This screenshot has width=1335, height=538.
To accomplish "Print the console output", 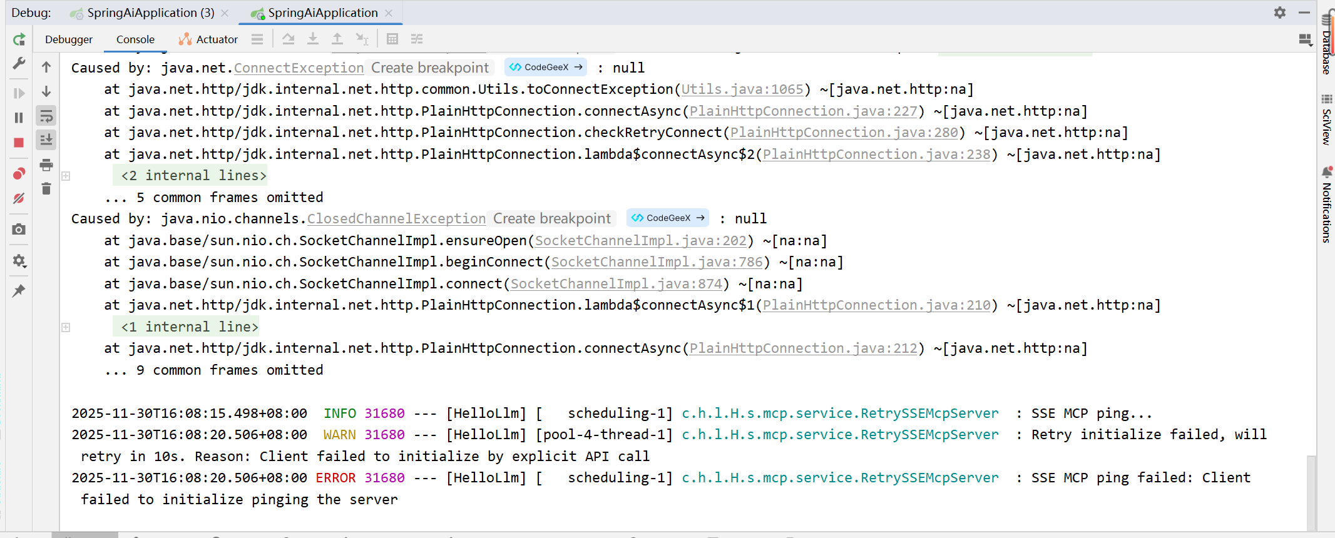I will click(x=46, y=165).
